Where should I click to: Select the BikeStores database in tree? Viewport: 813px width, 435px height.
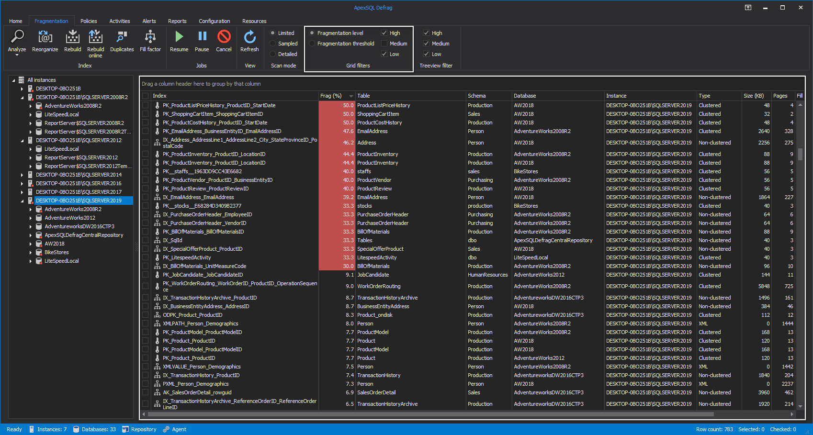coord(56,252)
